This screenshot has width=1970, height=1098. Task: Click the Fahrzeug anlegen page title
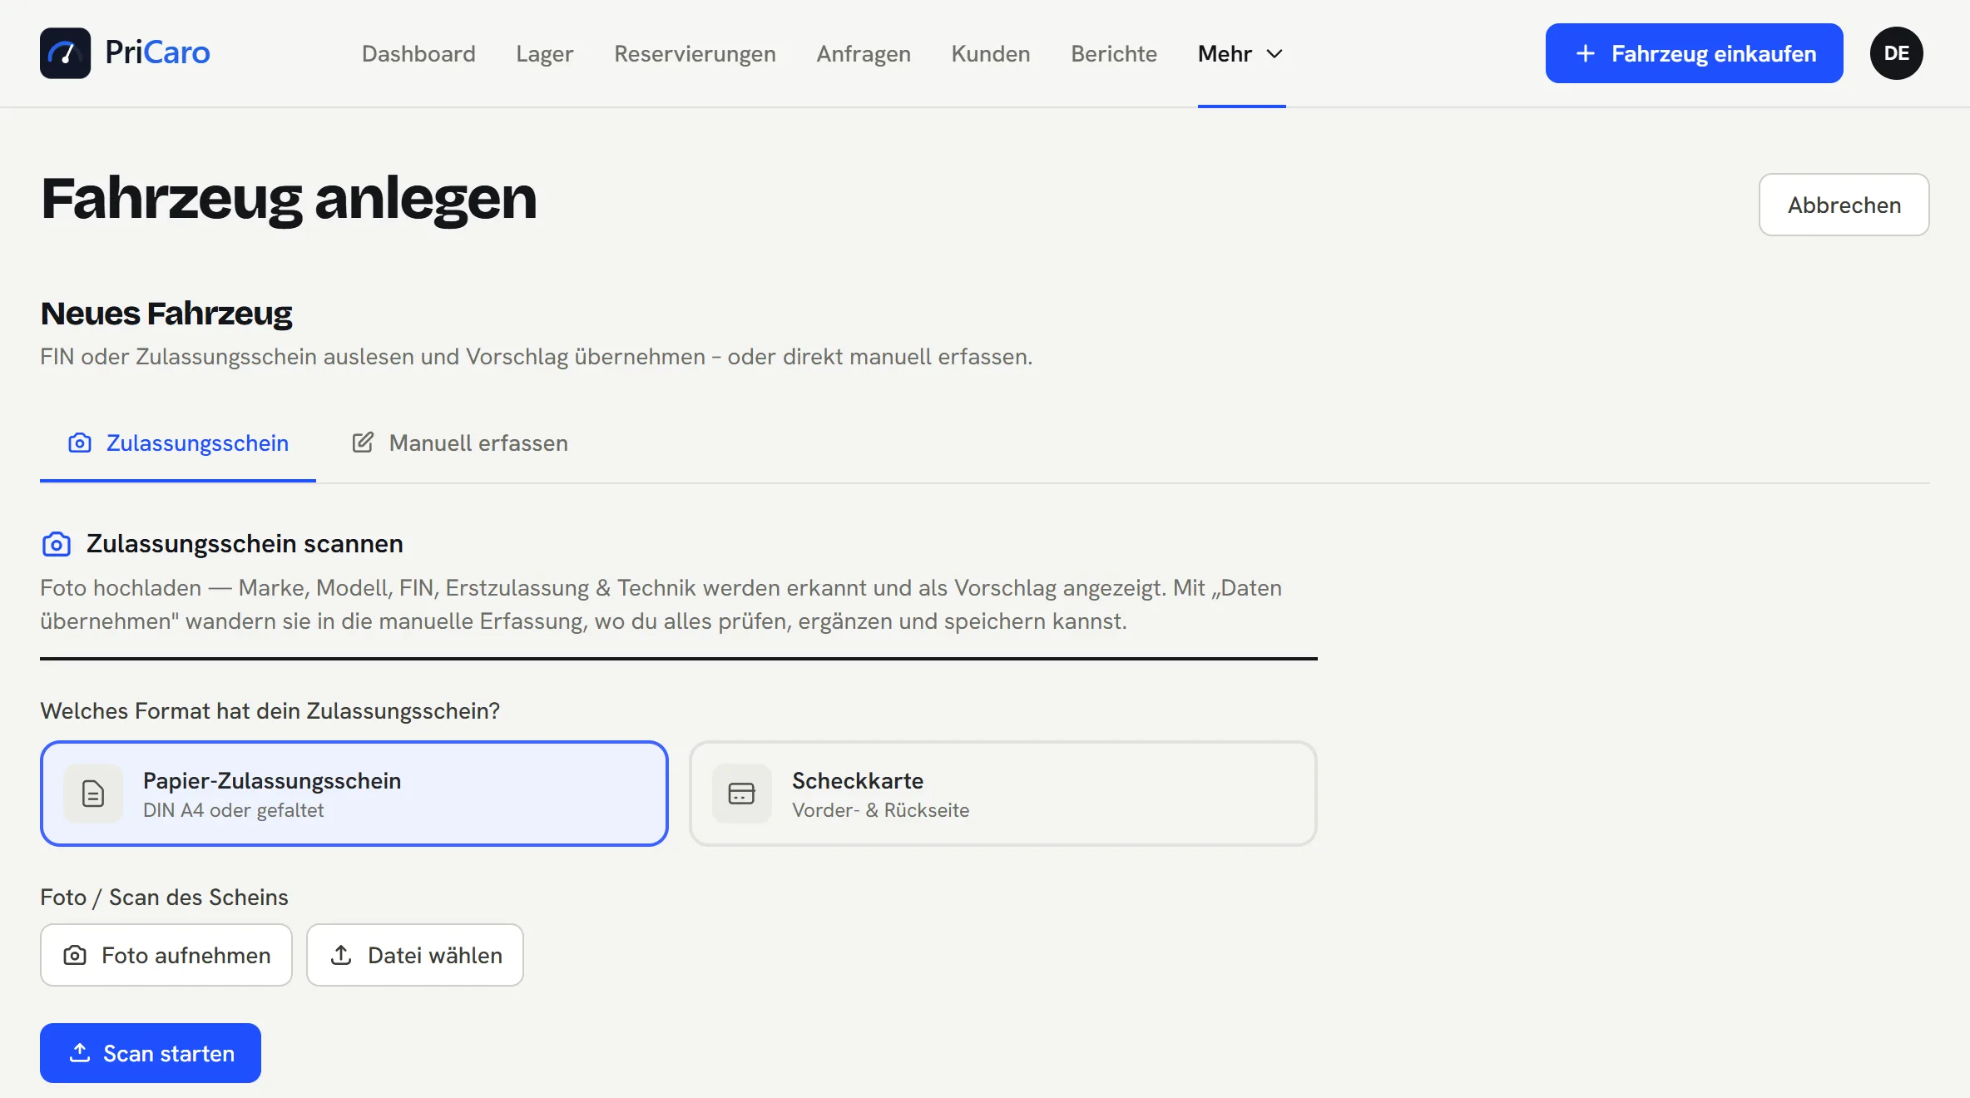(289, 199)
